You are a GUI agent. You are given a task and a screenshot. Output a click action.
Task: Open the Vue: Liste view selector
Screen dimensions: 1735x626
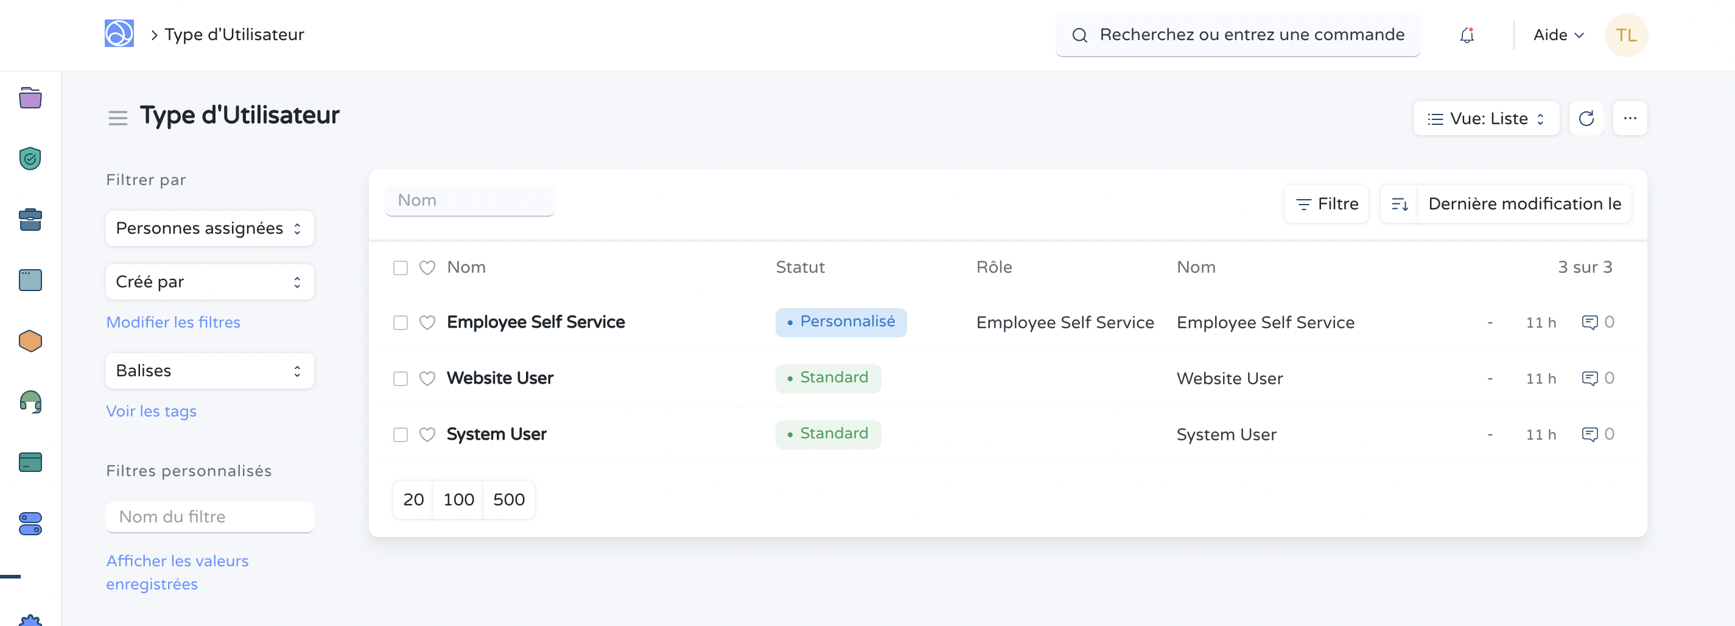click(x=1485, y=119)
